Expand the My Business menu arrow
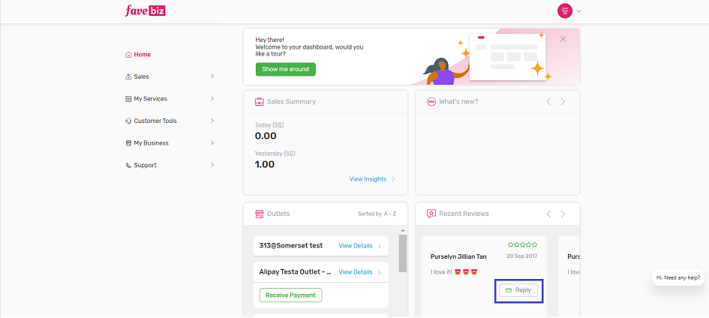This screenshot has width=709, height=318. (x=212, y=142)
